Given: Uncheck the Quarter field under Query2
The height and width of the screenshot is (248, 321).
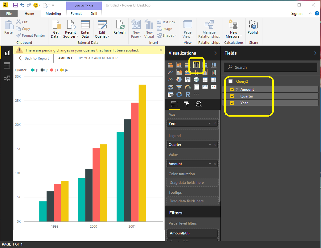Looking at the screenshot, I should (x=232, y=96).
